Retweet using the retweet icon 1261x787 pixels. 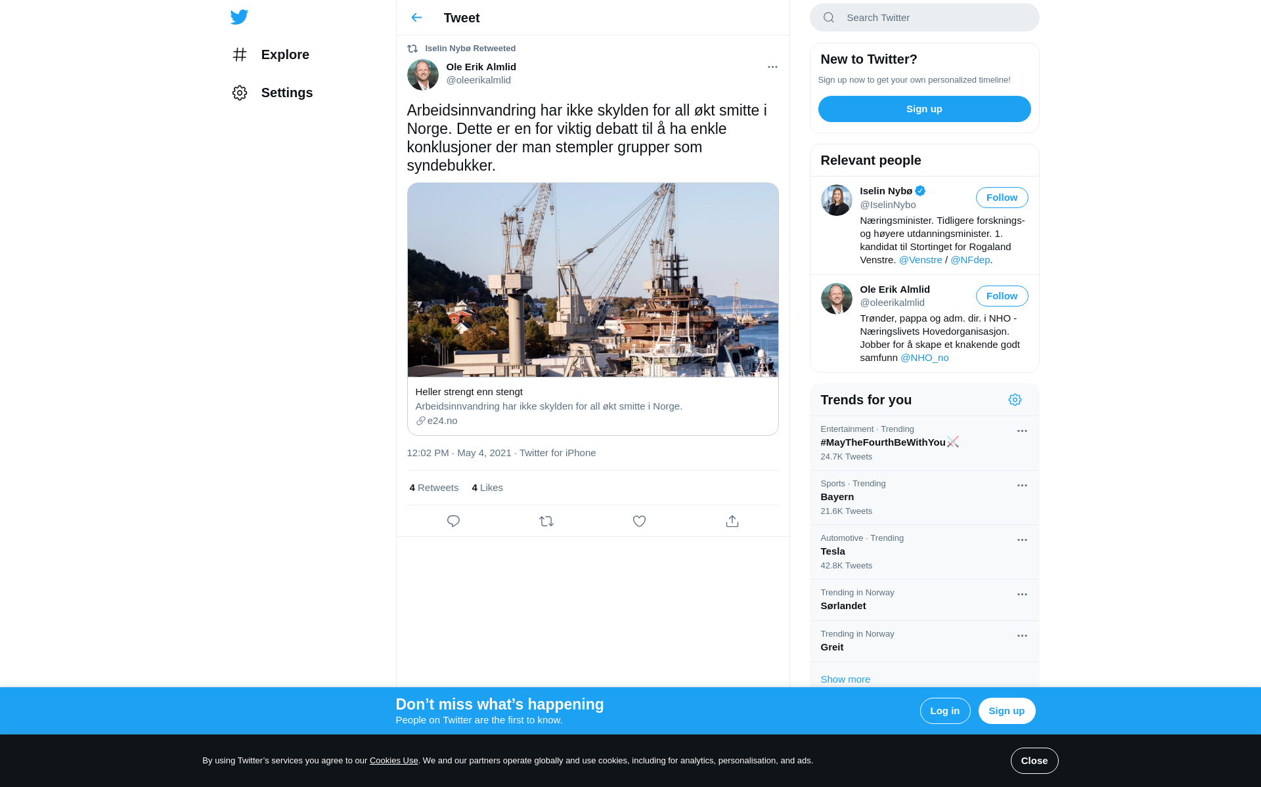pos(546,521)
